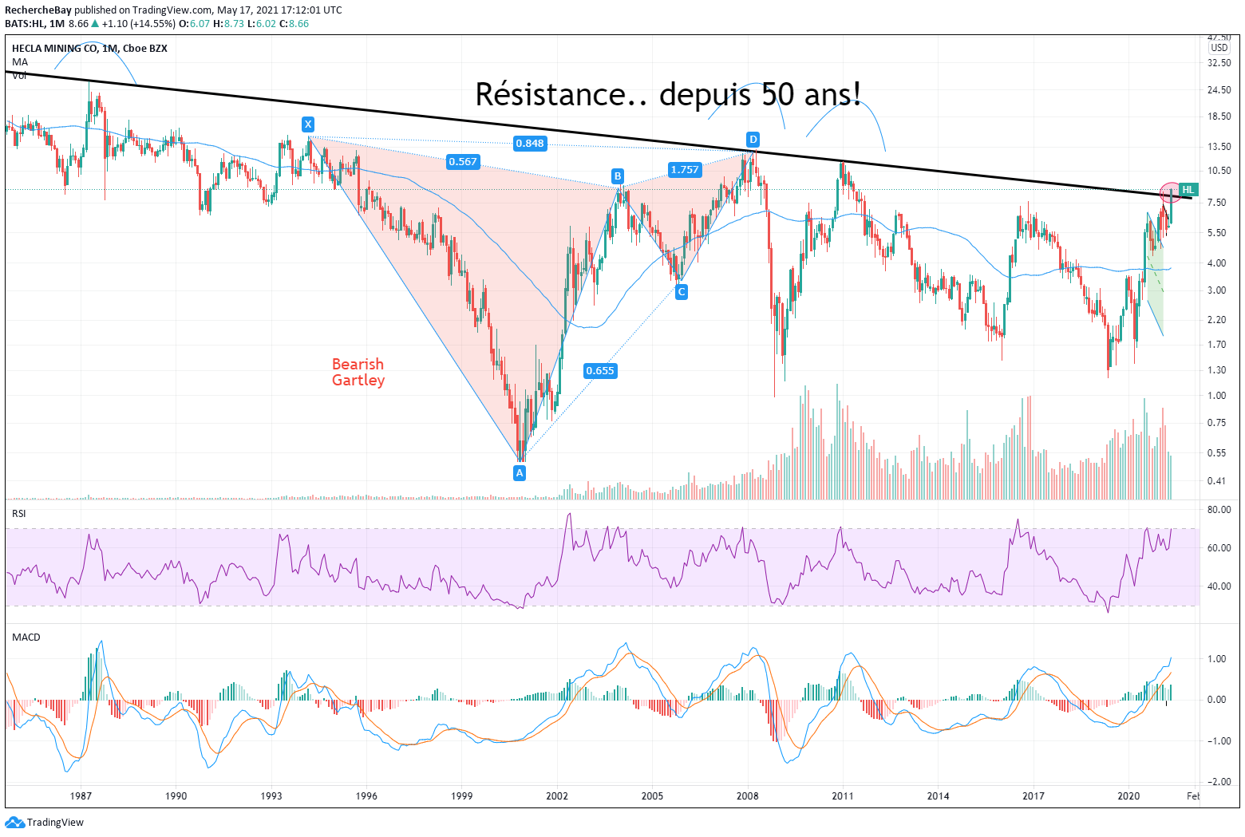Click the 2014 label on the time axis

click(939, 796)
